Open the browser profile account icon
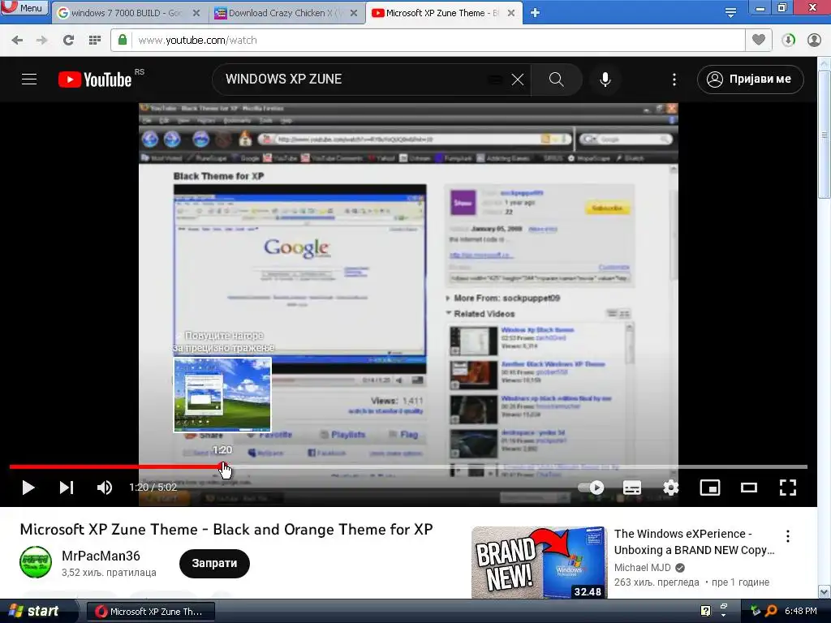 (814, 40)
